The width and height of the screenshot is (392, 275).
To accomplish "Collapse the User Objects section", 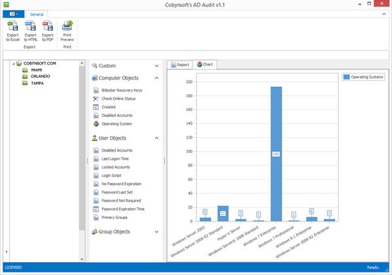I will click(157, 138).
